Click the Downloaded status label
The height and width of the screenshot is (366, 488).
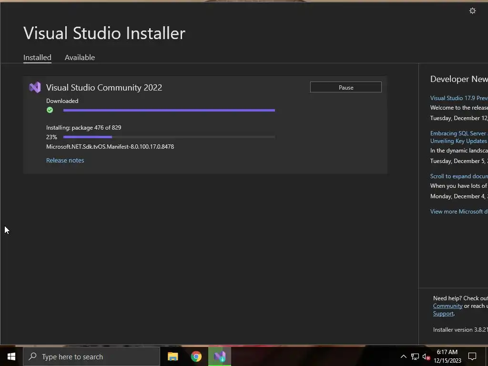62,101
